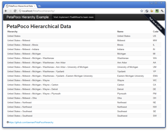Open the github.com/tawman/PetaPocoHierarchy link
The height and width of the screenshot is (131, 168).
(31, 122)
